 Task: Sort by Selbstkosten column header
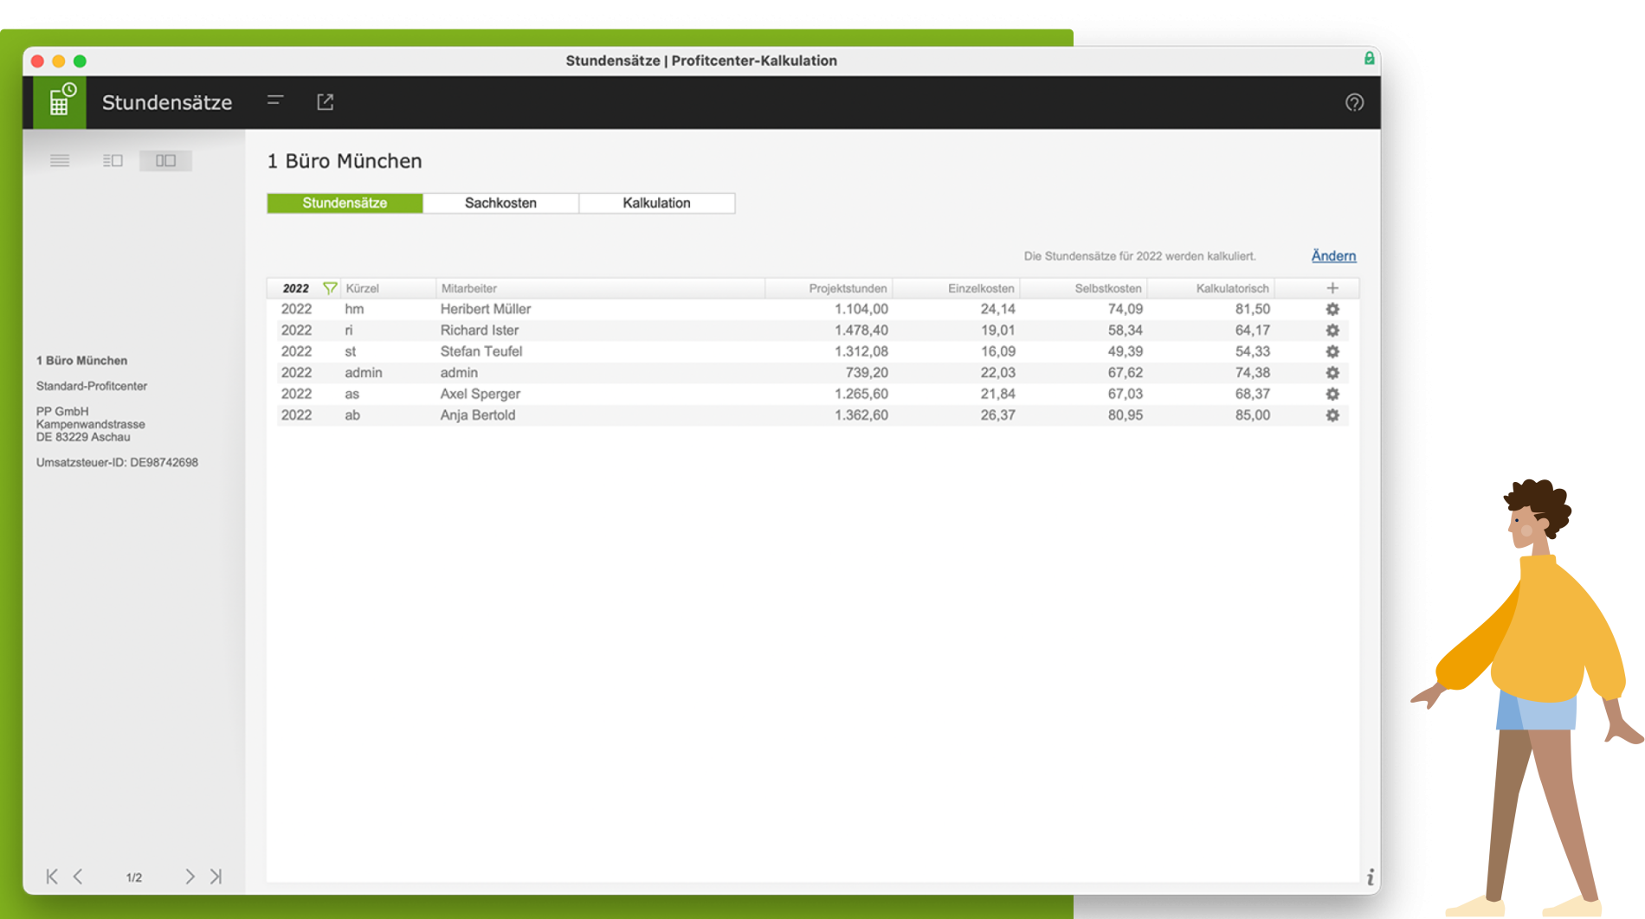coord(1108,288)
